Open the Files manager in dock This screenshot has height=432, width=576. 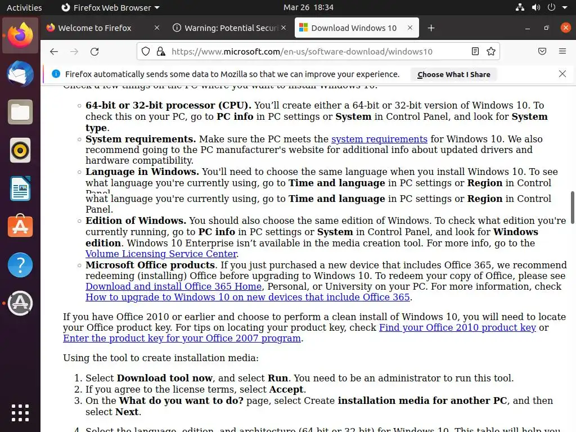coord(20,112)
